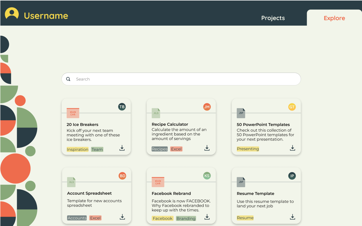The image size is (362, 226).
Task: Open the BD author avatar
Action: click(122, 176)
